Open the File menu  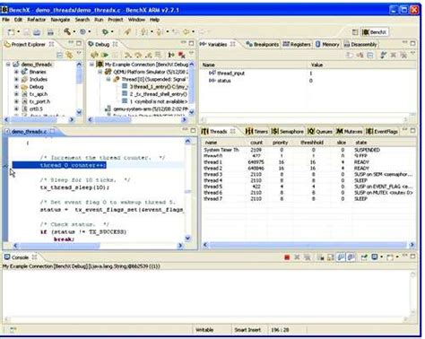pyautogui.click(x=5, y=20)
